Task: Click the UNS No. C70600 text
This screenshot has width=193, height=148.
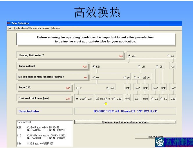Action: tap(57, 138)
